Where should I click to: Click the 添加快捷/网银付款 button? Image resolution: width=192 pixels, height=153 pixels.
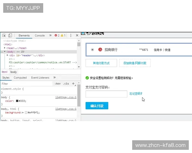[x=135, y=63]
